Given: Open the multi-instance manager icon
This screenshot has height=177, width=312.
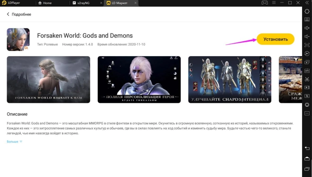Looking at the screenshot, I should [307, 62].
